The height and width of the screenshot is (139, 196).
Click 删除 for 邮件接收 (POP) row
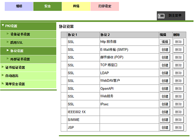point(178,57)
